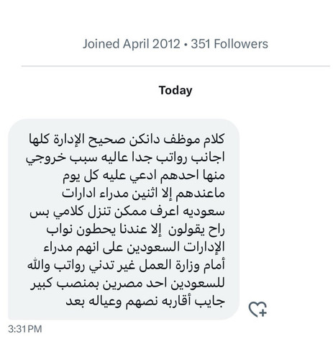Tap the line starting with أمام وزارة العمل
Viewport: 333px width, 360px height.
click(126, 266)
